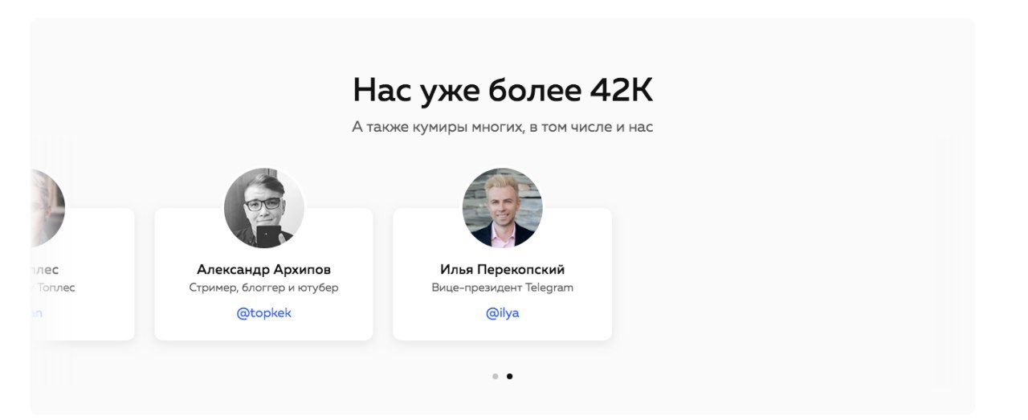This screenshot has height=420, width=1028.
Task: Follow the @ilya username link
Action: click(x=503, y=313)
